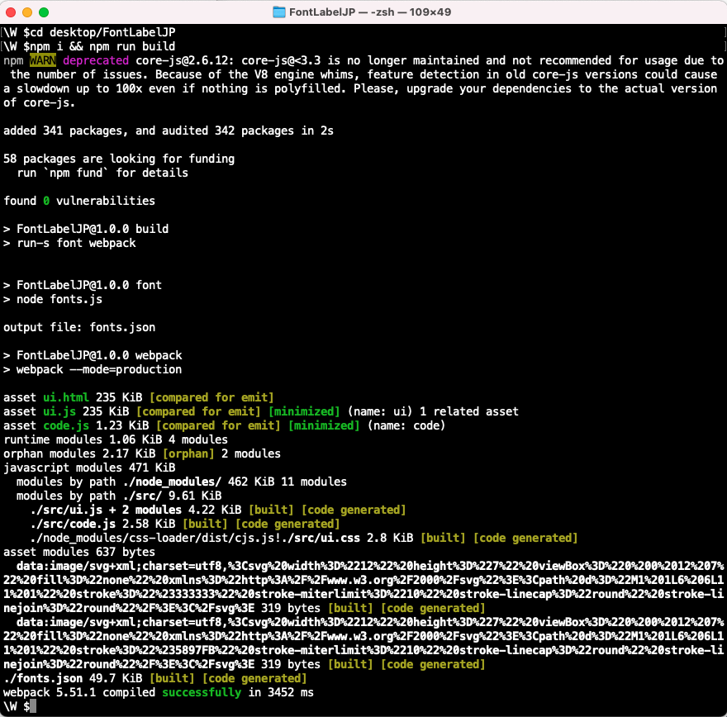This screenshot has width=727, height=717.
Task: Click 'node fonts.js' line
Action: click(x=53, y=299)
